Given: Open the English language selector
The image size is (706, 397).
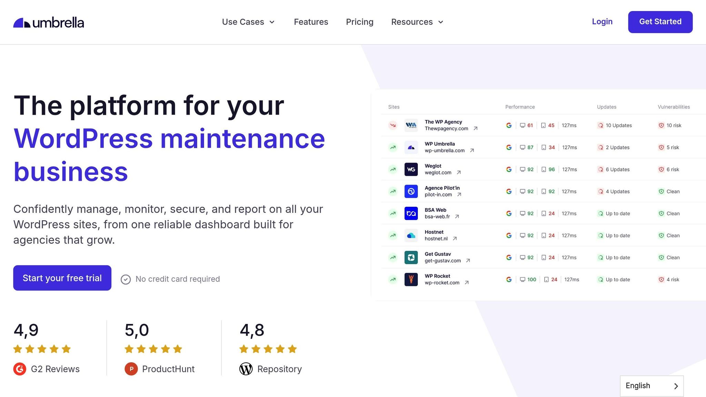Looking at the screenshot, I should coord(652,386).
